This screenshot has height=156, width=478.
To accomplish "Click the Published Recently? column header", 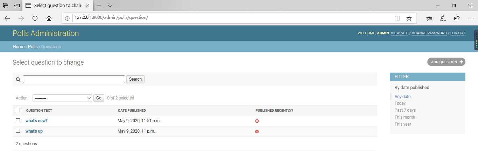I will pos(274,111).
